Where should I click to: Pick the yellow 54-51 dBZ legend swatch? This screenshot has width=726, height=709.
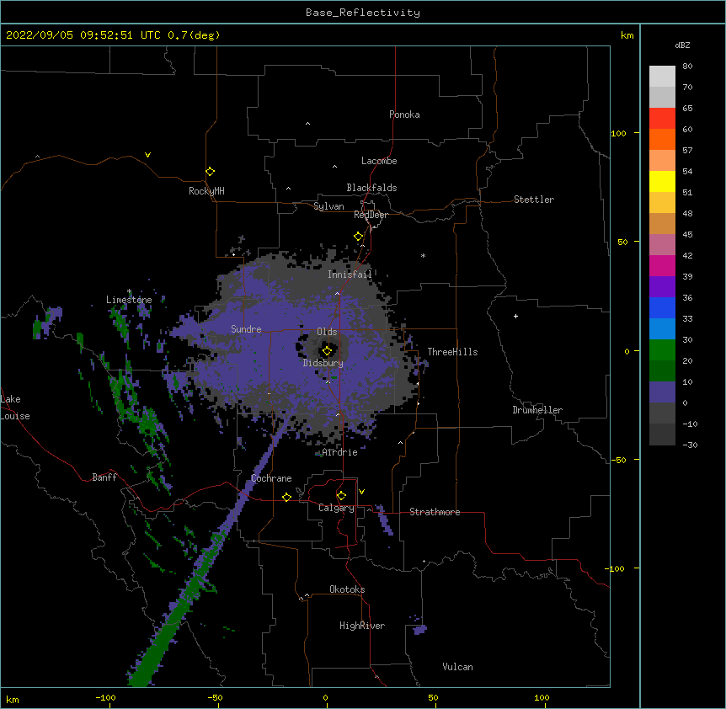(x=662, y=181)
